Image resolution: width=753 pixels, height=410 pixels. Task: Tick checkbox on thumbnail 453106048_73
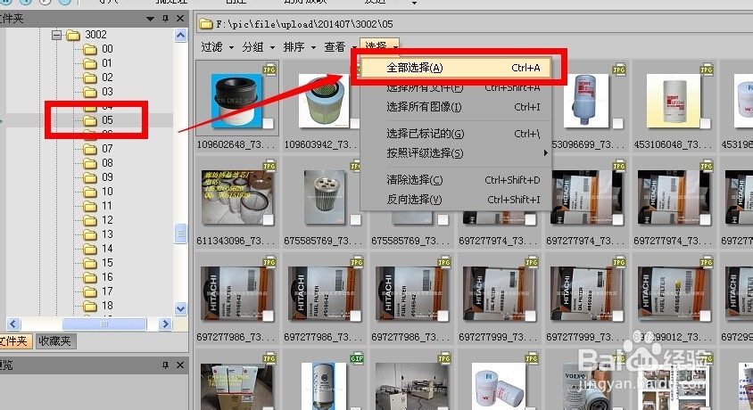(705, 124)
